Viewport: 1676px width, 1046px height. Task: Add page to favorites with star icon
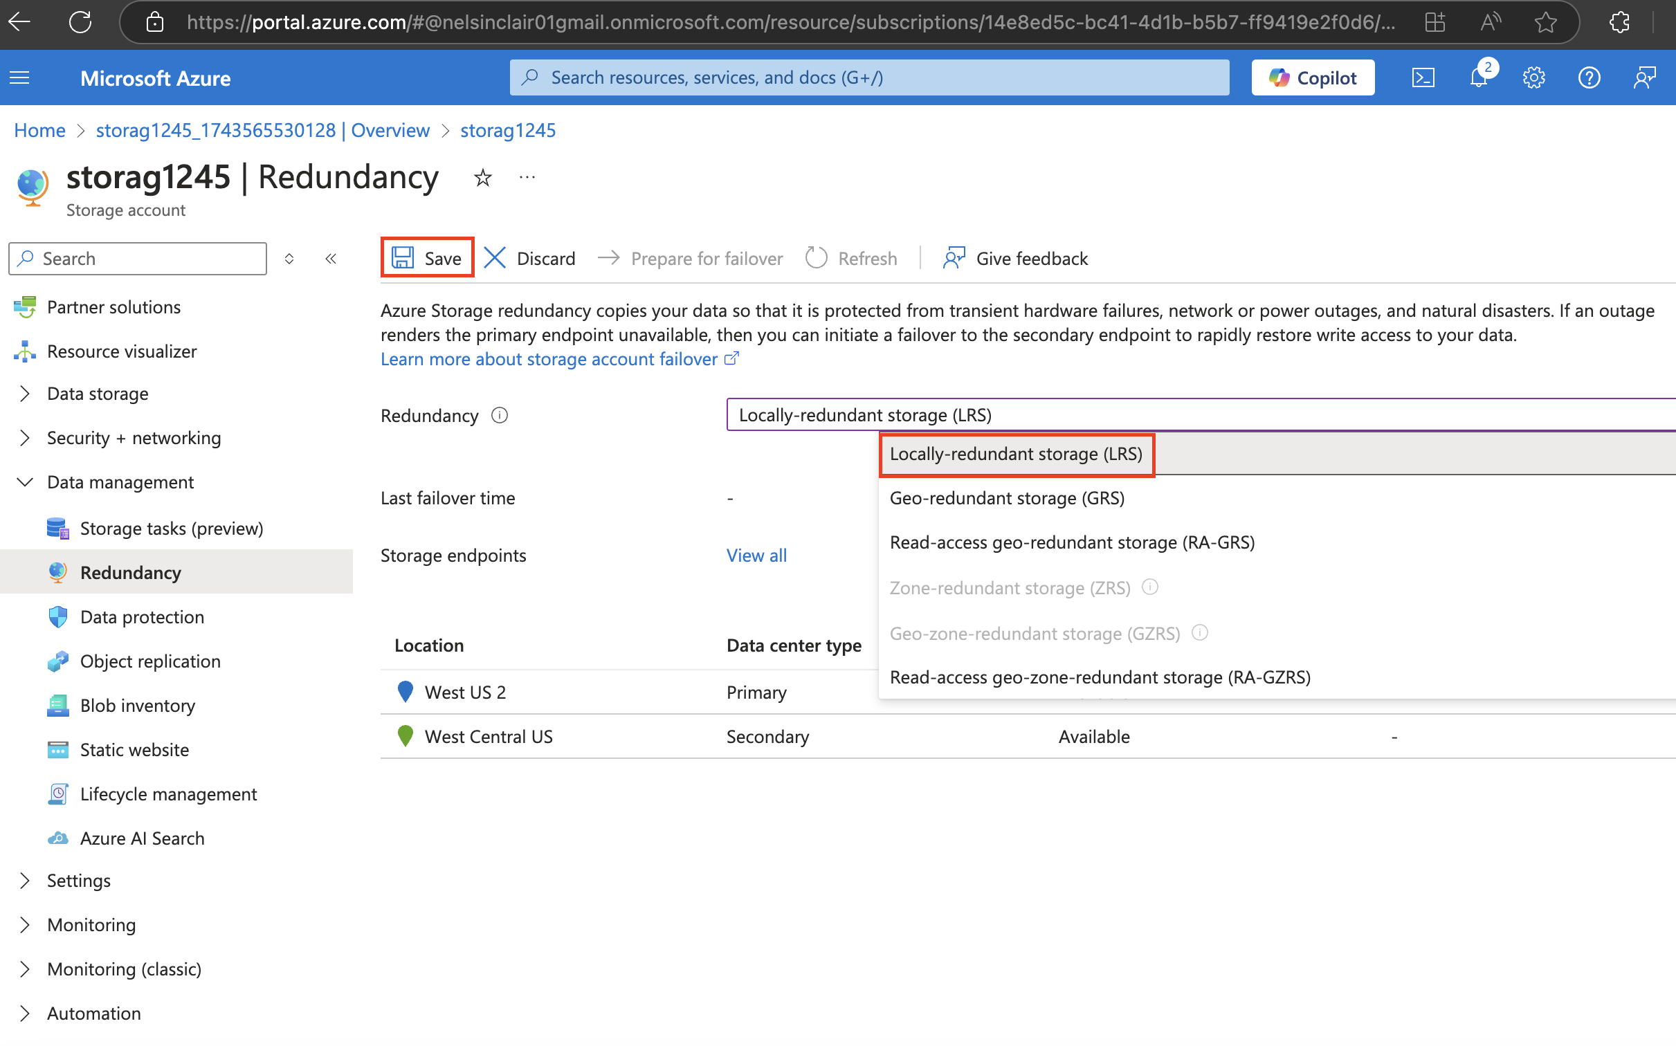click(1545, 22)
